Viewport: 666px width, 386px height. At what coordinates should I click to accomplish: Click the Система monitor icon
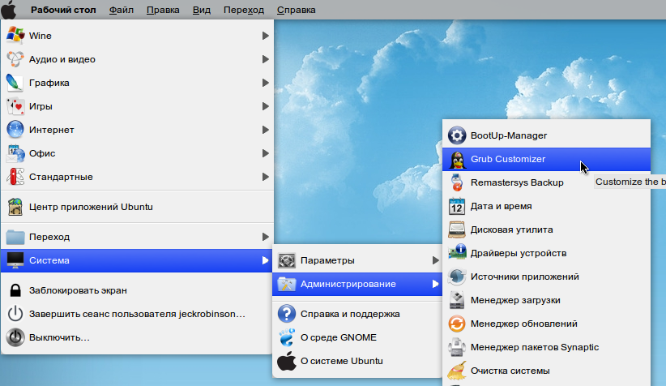pyautogui.click(x=15, y=260)
